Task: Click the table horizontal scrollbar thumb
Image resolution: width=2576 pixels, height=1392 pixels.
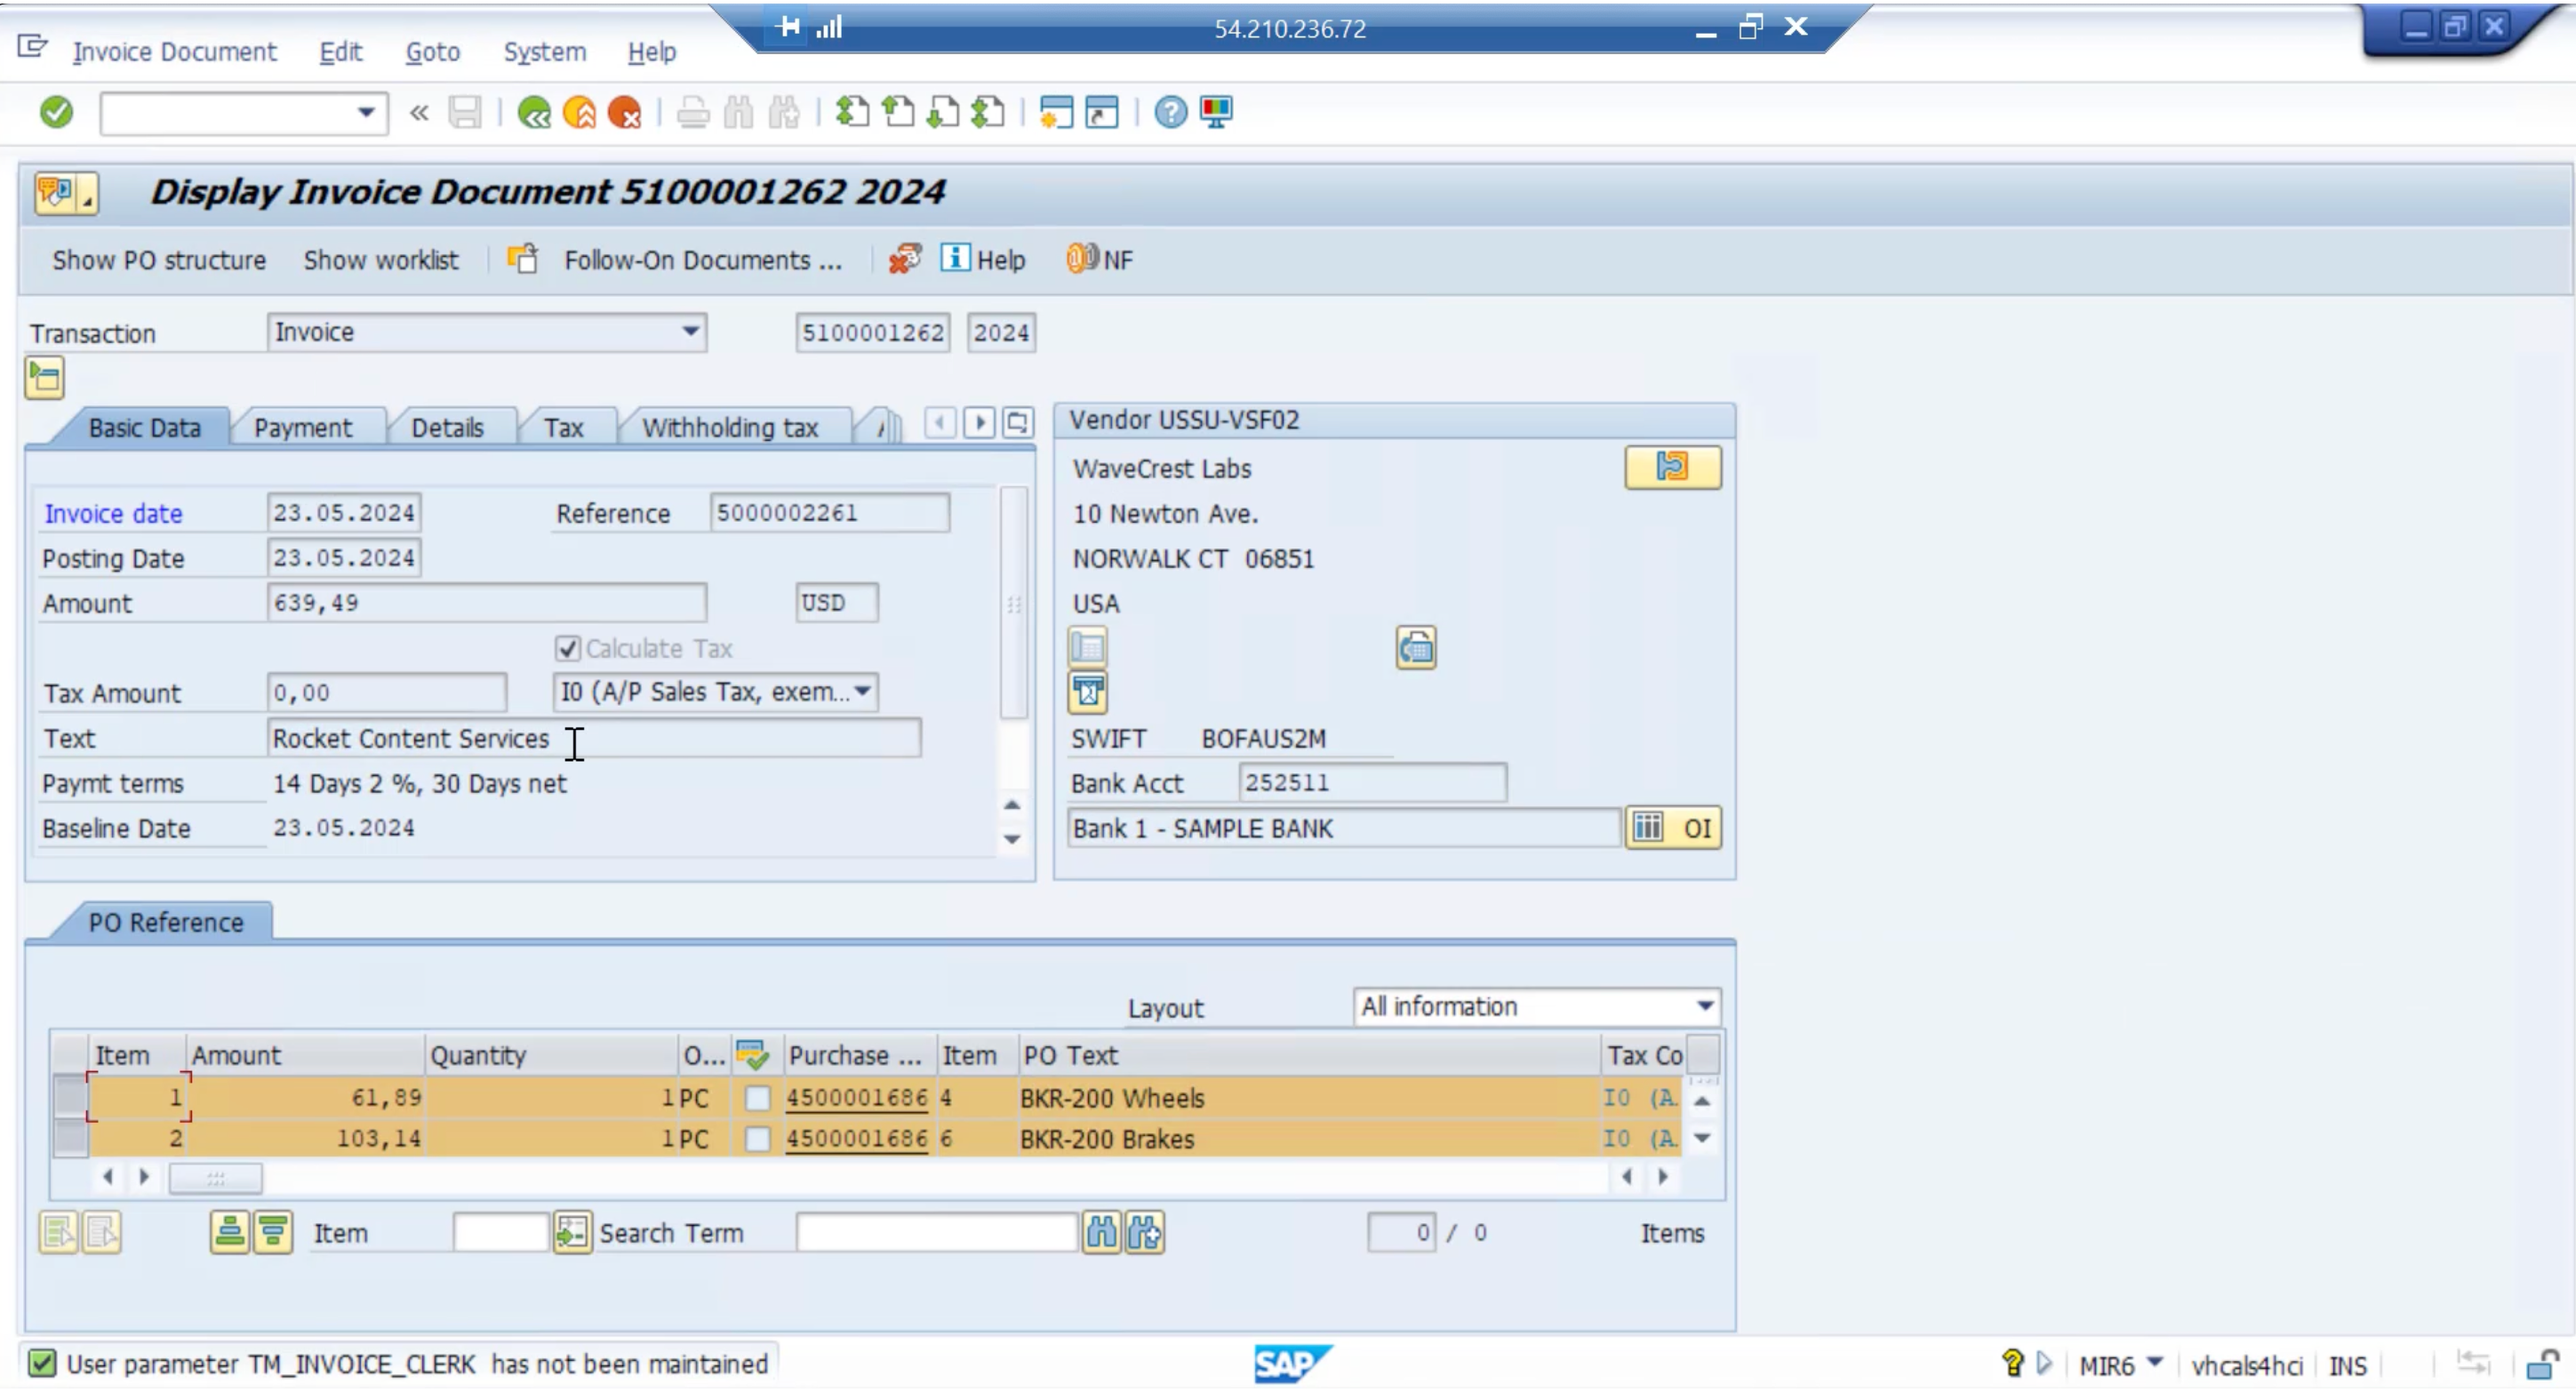Action: pos(215,1177)
